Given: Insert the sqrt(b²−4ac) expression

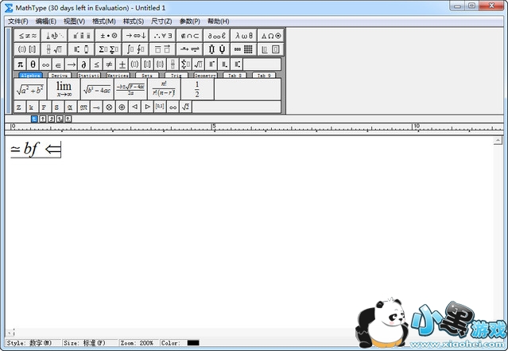Looking at the screenshot, I should pyautogui.click(x=97, y=89).
